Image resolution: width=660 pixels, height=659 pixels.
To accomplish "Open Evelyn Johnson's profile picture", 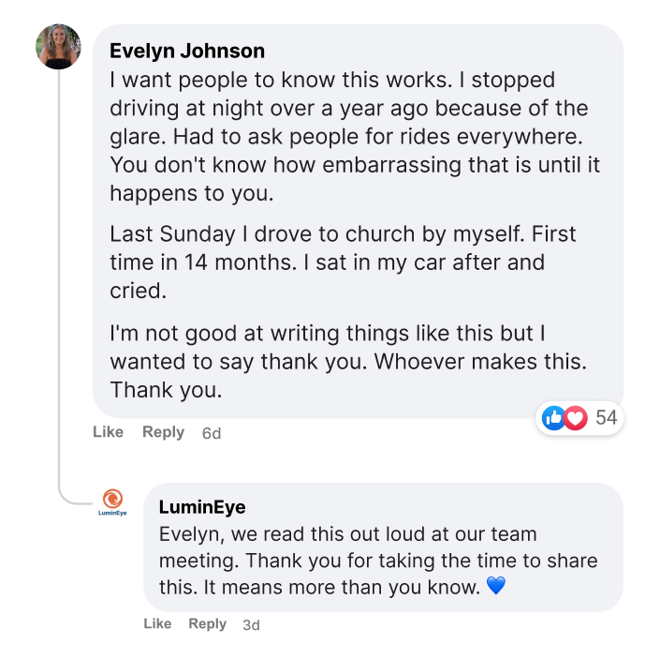I will coord(59,47).
